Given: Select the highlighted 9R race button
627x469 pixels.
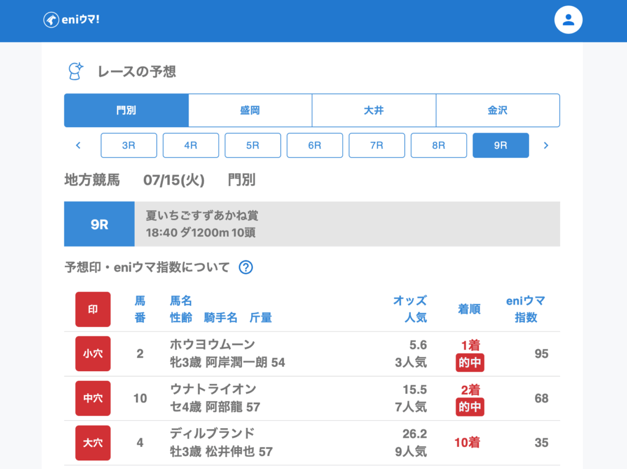Looking at the screenshot, I should click(500, 146).
